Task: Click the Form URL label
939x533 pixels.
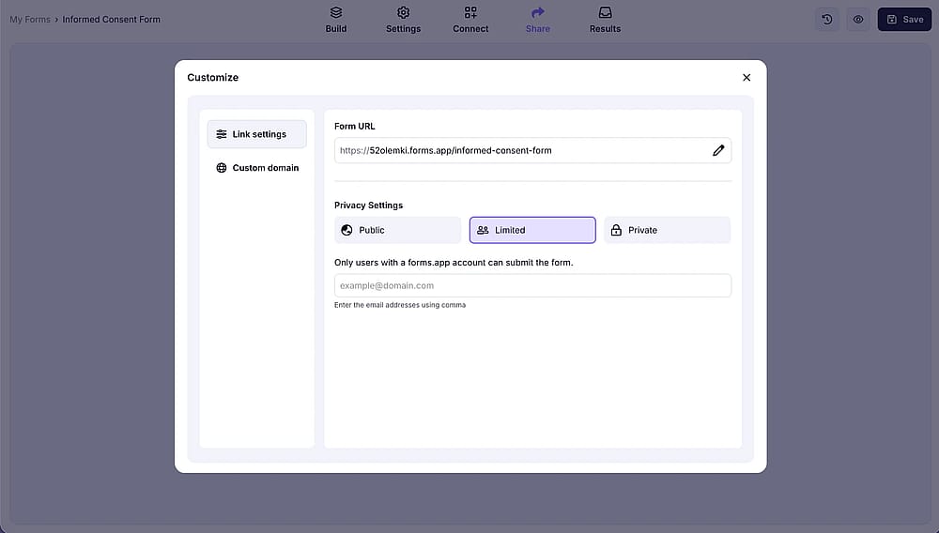Action: 355,127
